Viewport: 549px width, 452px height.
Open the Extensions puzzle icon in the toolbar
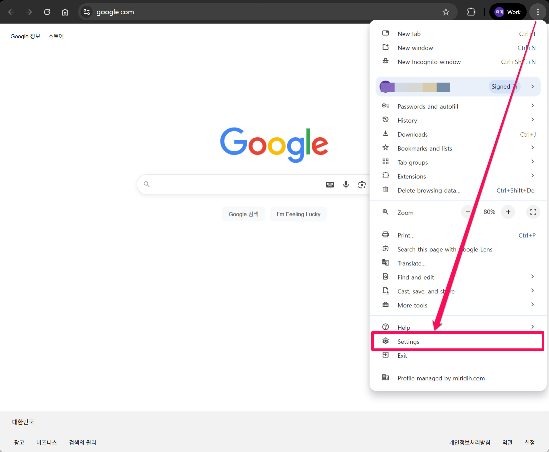click(471, 12)
